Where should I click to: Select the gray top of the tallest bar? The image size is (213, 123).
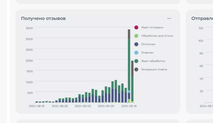click(129, 34)
